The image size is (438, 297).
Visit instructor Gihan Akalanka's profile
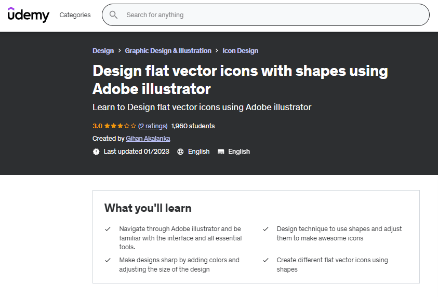(148, 139)
